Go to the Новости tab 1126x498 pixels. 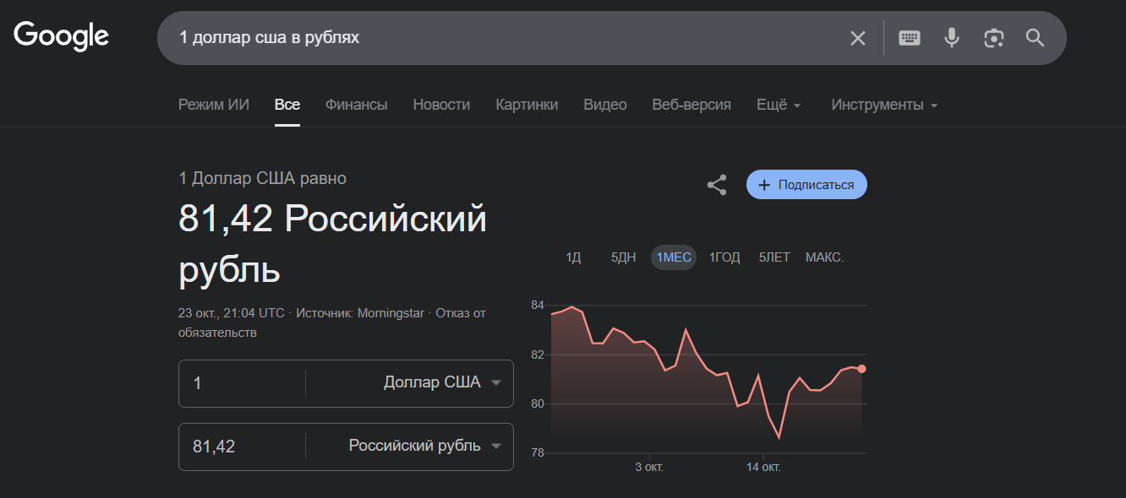441,105
